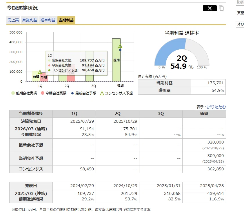Viewport: 244px width, 216px height.
Task: Click the 当期利益進捗 header cell
Action: [x=31, y=114]
